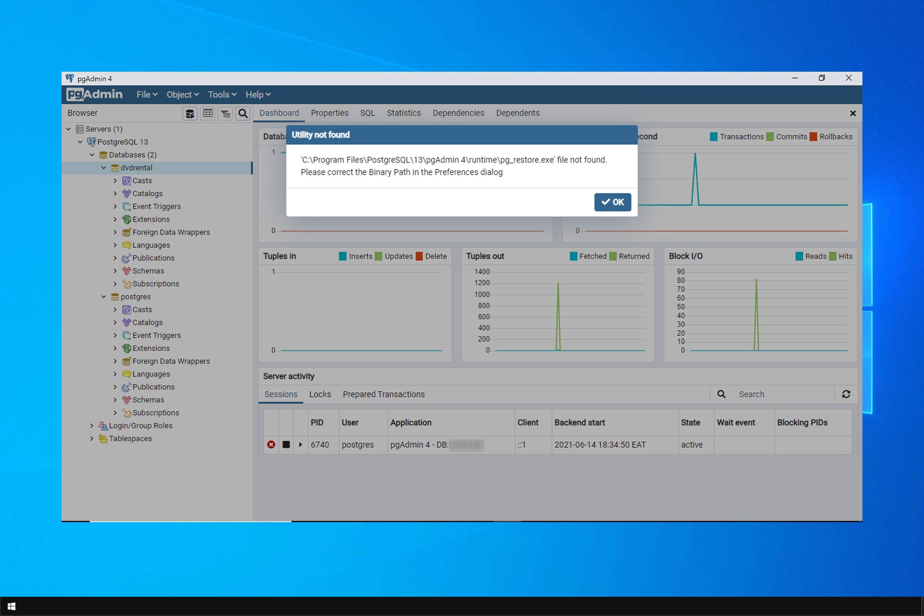This screenshot has width=924, height=616.
Task: Switch to the Statistics tab
Action: 404,113
